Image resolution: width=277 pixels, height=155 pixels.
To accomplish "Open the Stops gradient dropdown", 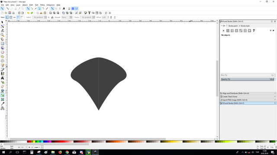I will (x=87, y=17).
